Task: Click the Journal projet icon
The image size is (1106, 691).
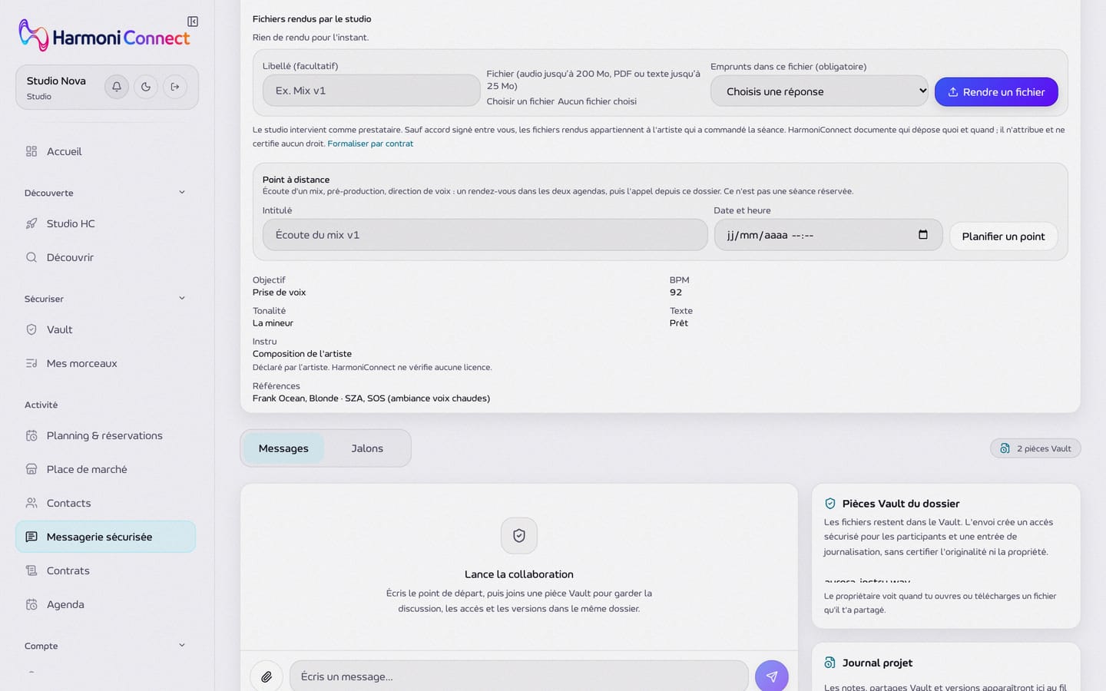Action: coord(830,663)
